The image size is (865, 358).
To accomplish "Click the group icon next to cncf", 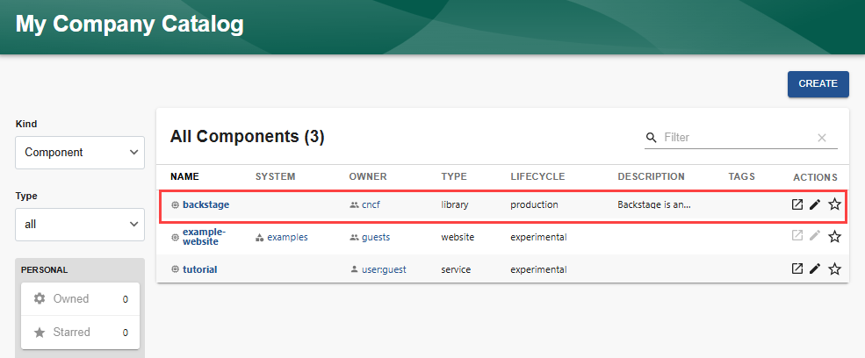I will tap(354, 204).
